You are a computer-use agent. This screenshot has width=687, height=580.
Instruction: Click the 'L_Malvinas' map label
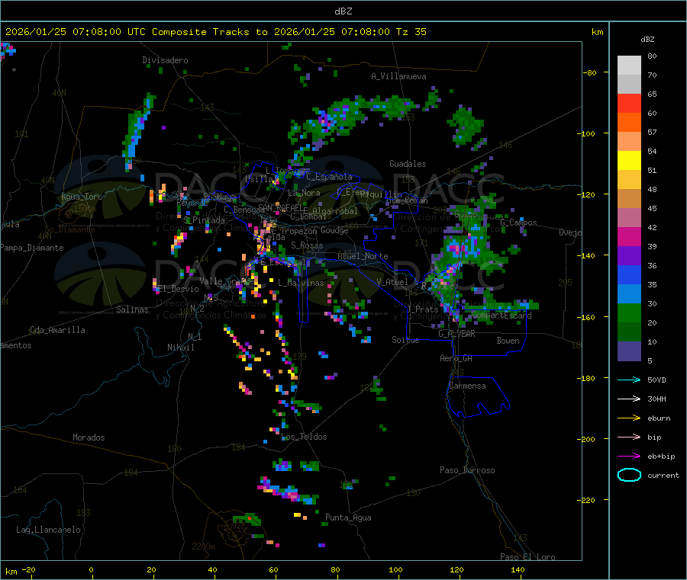point(301,283)
